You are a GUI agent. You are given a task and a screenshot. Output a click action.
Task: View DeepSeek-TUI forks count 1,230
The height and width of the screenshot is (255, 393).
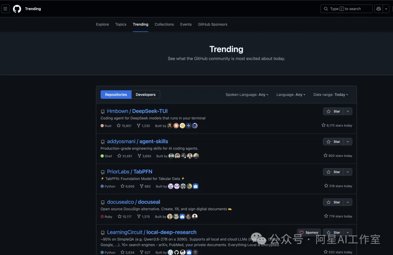(x=143, y=126)
